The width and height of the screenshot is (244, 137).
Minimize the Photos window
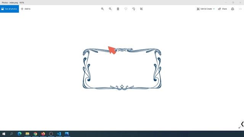226,3
